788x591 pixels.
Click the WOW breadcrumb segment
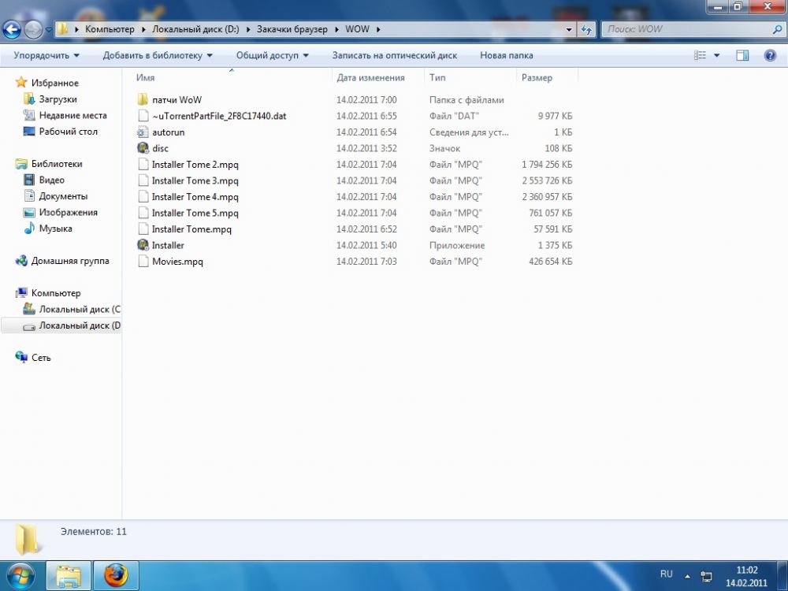coord(357,29)
